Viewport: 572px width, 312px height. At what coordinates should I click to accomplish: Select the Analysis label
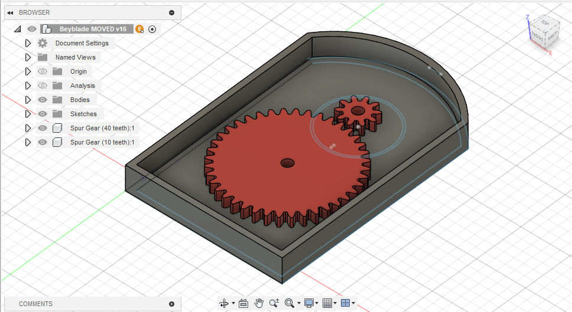tap(83, 86)
